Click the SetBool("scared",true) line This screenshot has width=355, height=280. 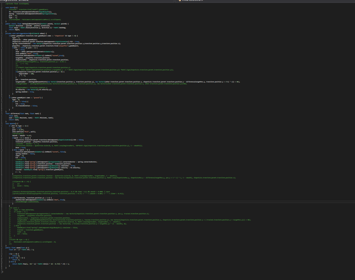[x=40, y=55]
